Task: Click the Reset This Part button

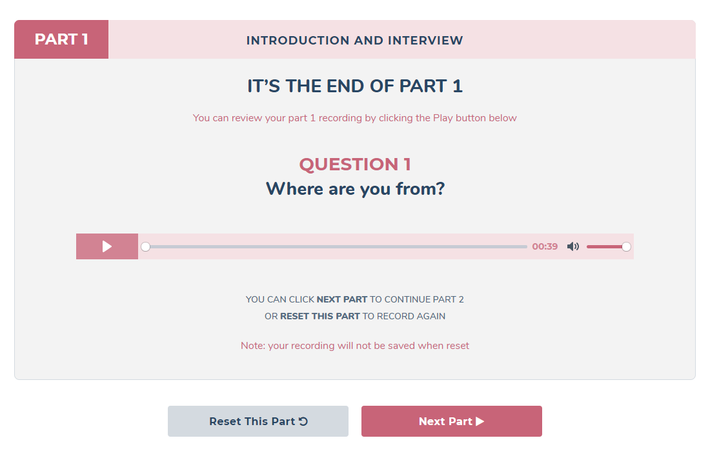Action: pyautogui.click(x=258, y=421)
